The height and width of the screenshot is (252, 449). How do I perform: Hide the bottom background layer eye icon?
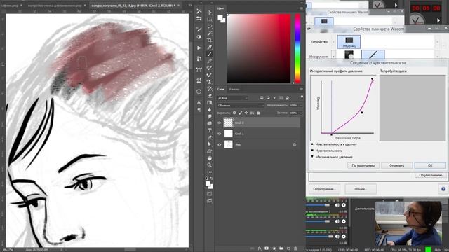tap(220, 144)
